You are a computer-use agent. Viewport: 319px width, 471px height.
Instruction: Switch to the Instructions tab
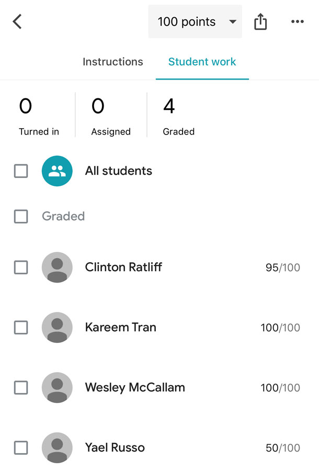pos(112,62)
